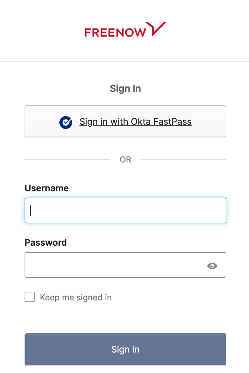The image size is (249, 373).
Task: Click the red checkmark in FREENOW logo
Action: (x=156, y=29)
